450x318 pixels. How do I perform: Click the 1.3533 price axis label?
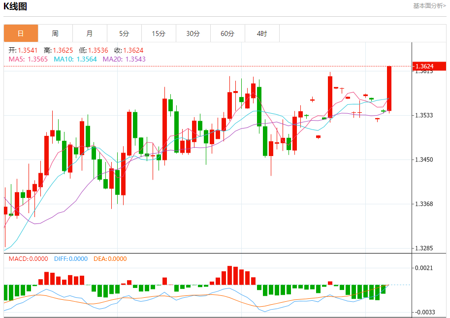[x=424, y=115]
